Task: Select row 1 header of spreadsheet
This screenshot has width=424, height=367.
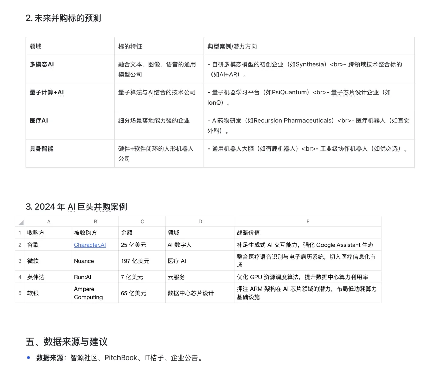Action: click(20, 233)
